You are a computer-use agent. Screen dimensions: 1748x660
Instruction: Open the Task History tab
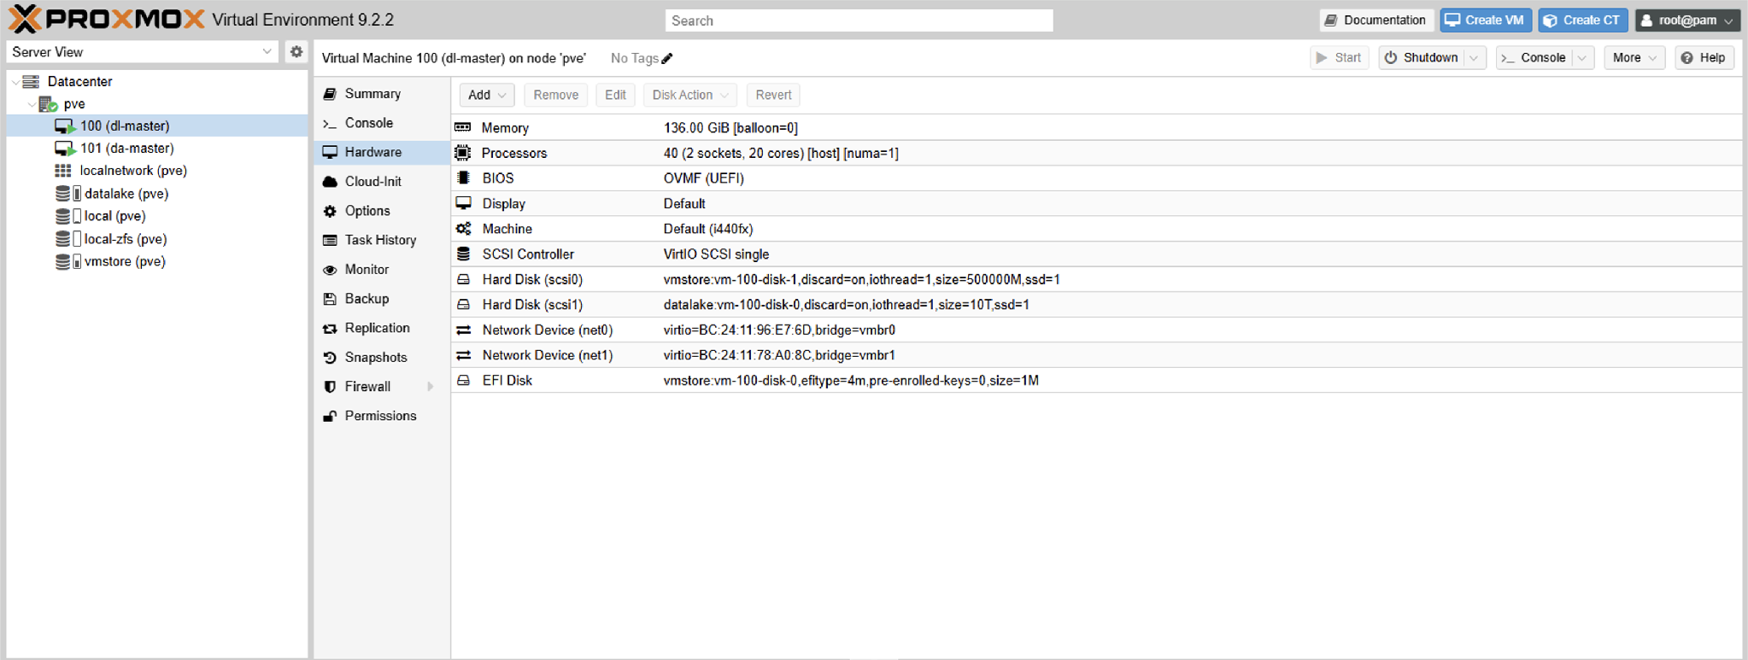[x=381, y=240]
